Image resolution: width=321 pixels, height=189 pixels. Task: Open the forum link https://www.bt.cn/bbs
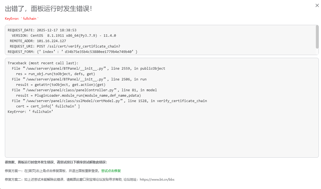[x=157, y=179]
